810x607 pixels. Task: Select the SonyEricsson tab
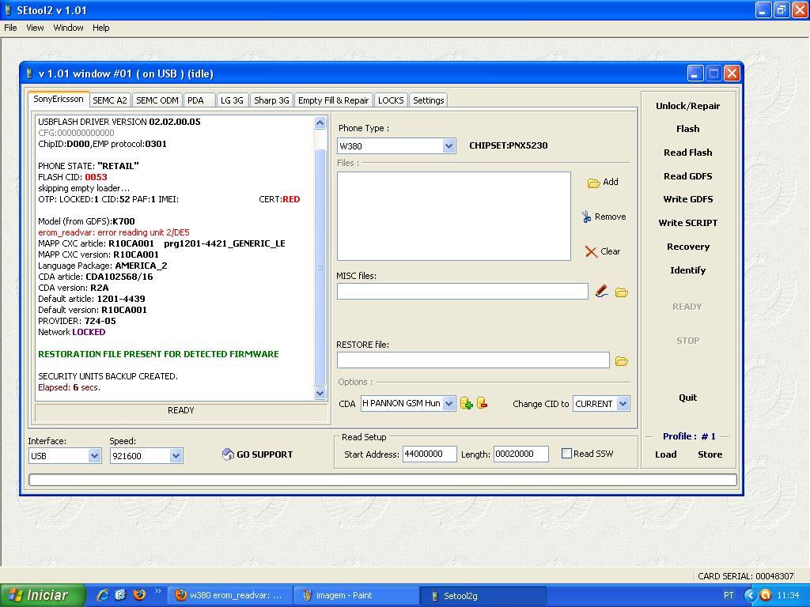[x=59, y=99]
